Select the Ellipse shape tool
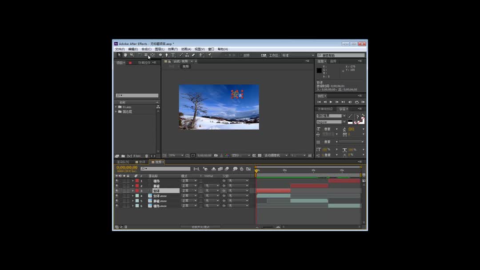Screen dimensions: 480x270 point(160,55)
